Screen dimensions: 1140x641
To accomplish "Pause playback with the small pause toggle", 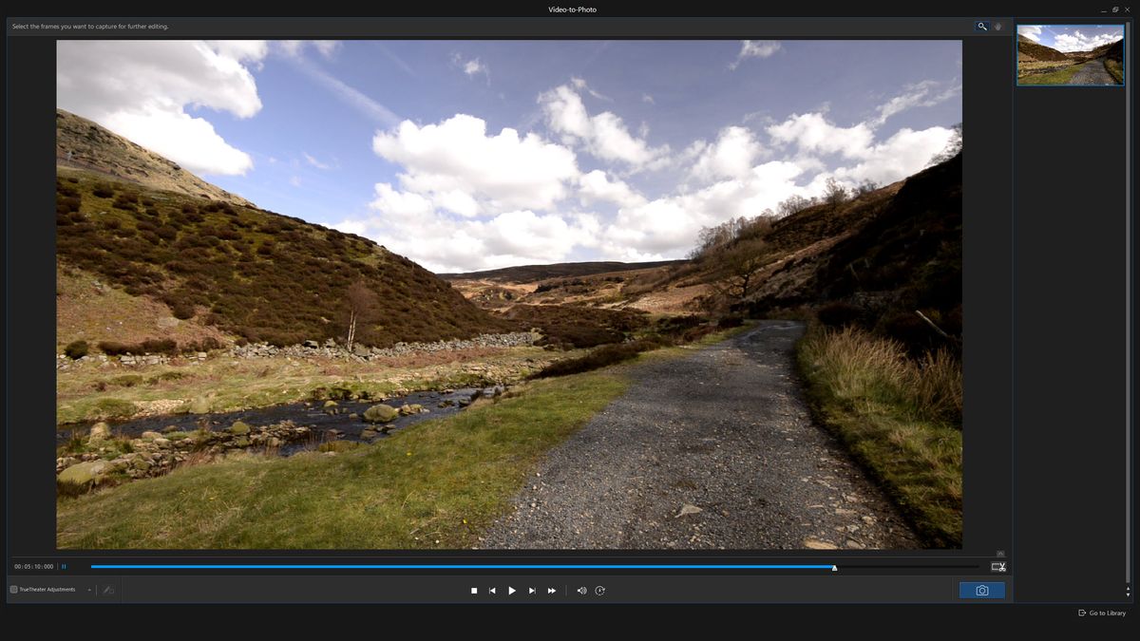I will click(x=63, y=566).
